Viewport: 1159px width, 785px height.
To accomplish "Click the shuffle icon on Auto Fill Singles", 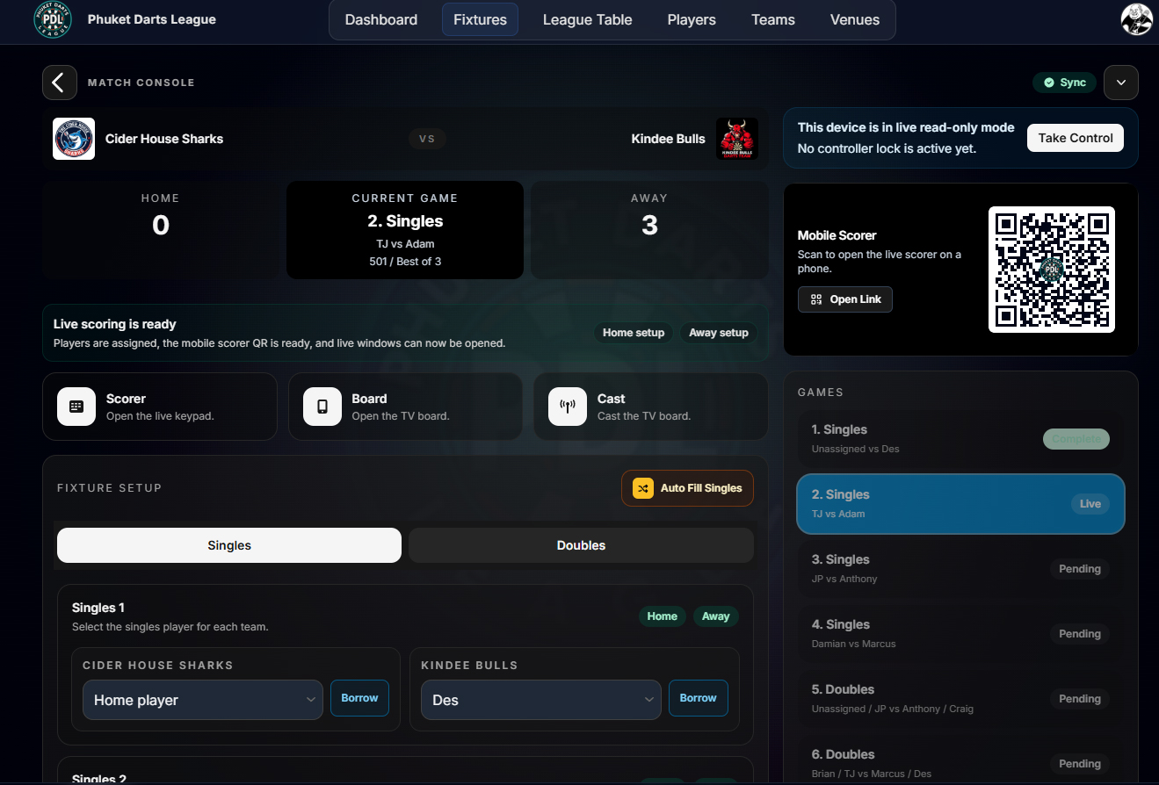I will 643,488.
